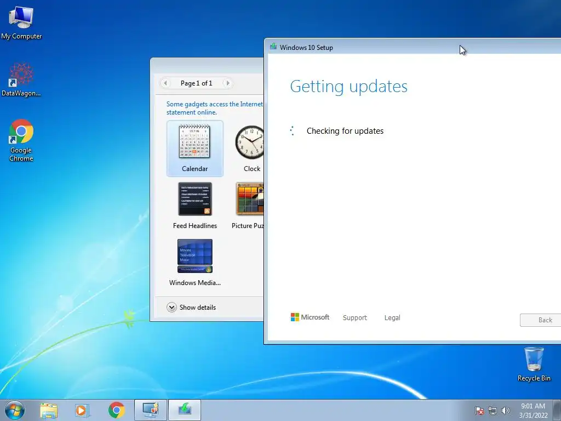Image resolution: width=561 pixels, height=421 pixels.
Task: Open the network status tray icon
Action: pos(493,411)
